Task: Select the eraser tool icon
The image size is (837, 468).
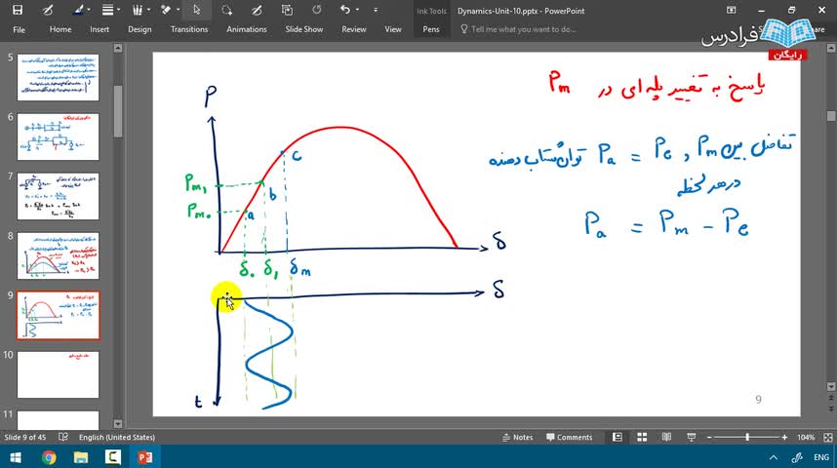Action: (x=167, y=10)
